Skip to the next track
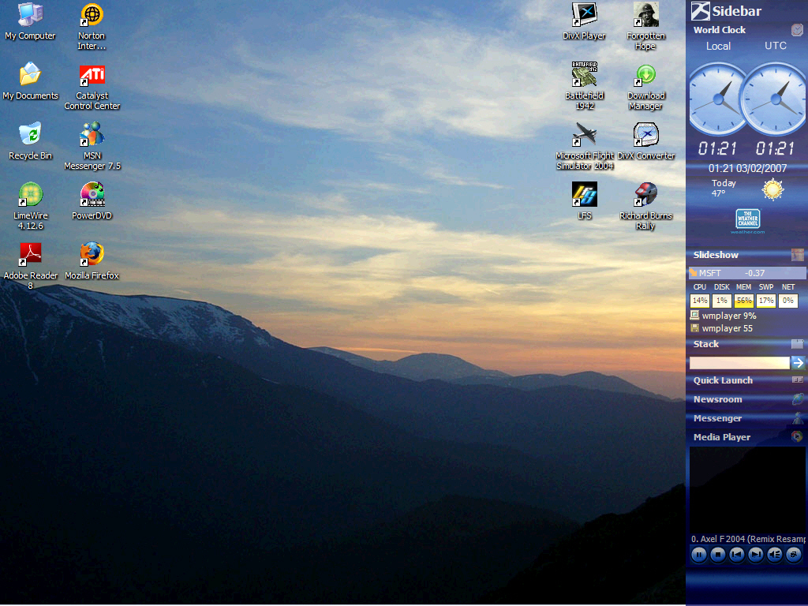Image resolution: width=808 pixels, height=606 pixels. pyautogui.click(x=756, y=555)
